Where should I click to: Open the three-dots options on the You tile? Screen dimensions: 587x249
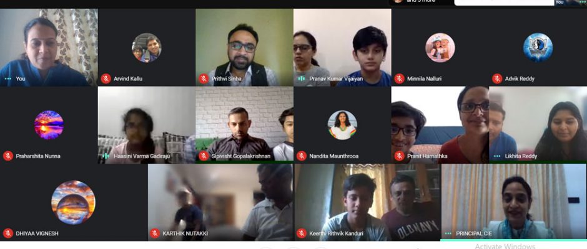(x=8, y=79)
